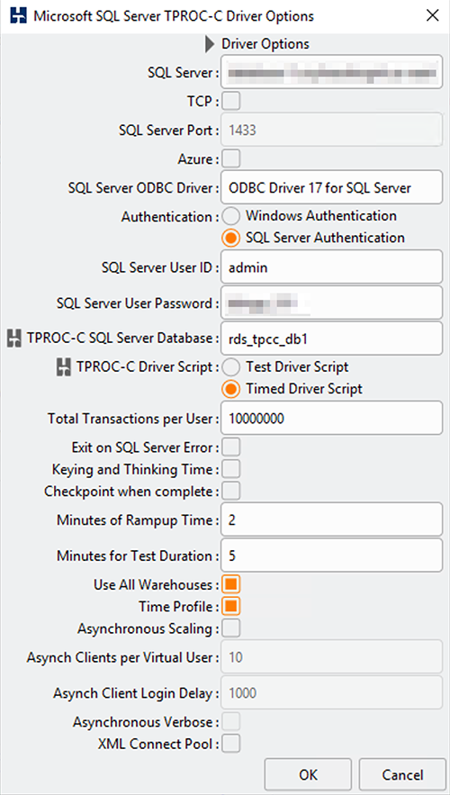This screenshot has width=450, height=795.
Task: Click the Authentication label
Action: click(x=170, y=217)
